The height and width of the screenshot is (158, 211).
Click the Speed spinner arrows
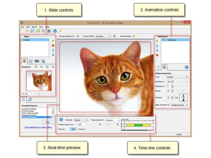(x=173, y=91)
